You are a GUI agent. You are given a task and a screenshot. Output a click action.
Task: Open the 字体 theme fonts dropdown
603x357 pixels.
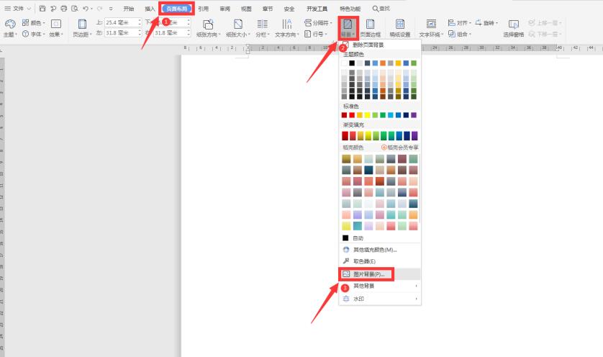point(33,34)
